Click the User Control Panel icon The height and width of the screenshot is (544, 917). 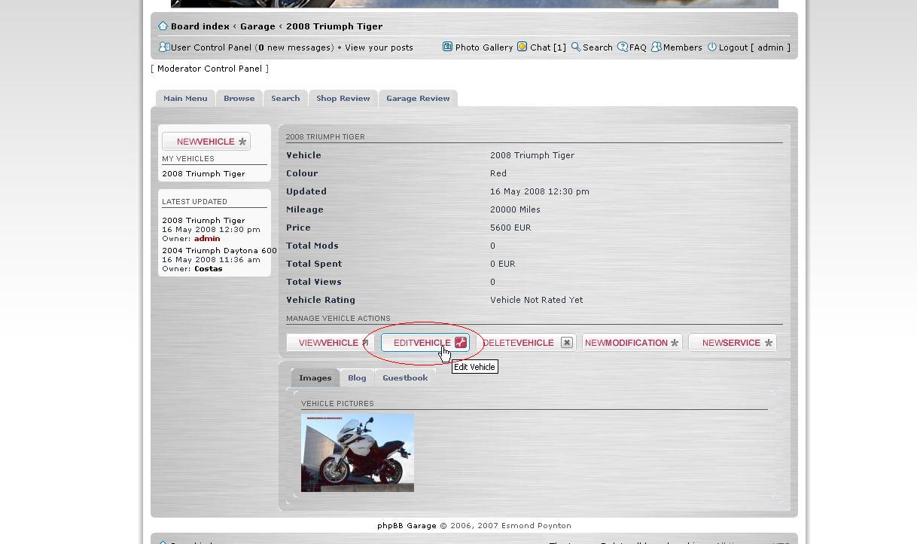pos(164,47)
